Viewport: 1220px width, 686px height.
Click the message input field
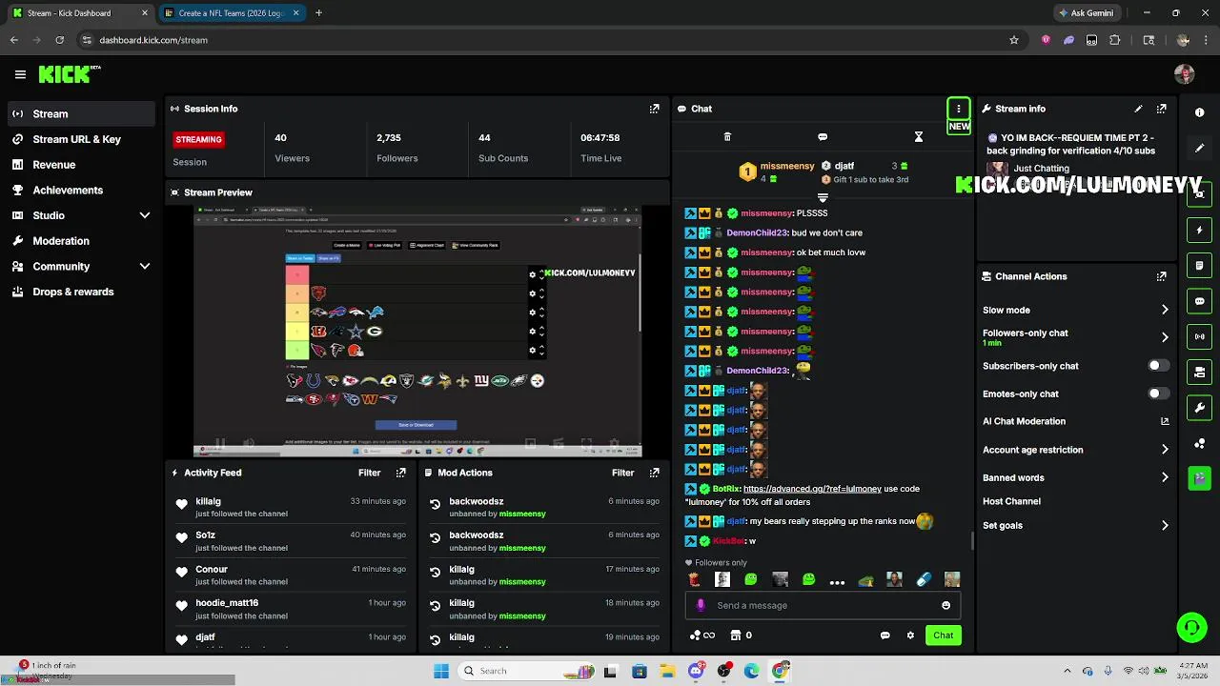click(822, 605)
